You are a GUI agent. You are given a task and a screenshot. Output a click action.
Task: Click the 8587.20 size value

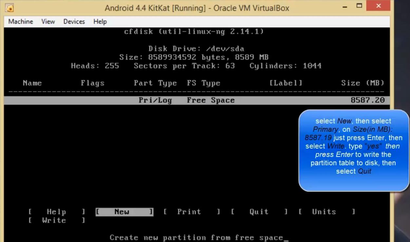[367, 100]
